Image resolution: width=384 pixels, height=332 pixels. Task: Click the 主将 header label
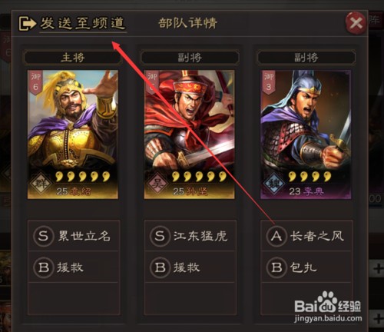click(73, 58)
